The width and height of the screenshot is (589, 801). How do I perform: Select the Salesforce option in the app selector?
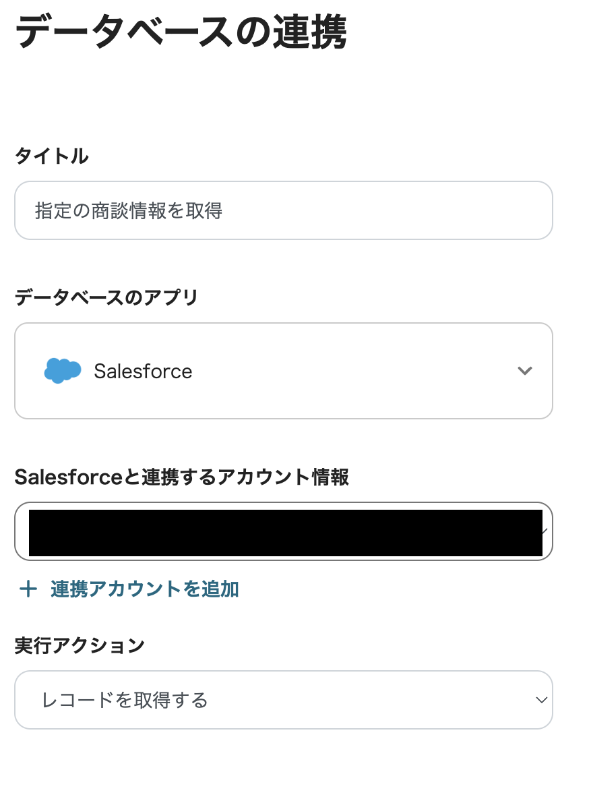click(144, 370)
